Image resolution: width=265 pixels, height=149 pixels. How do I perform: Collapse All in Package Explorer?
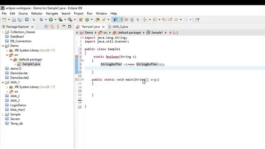pyautogui.click(x=46, y=26)
